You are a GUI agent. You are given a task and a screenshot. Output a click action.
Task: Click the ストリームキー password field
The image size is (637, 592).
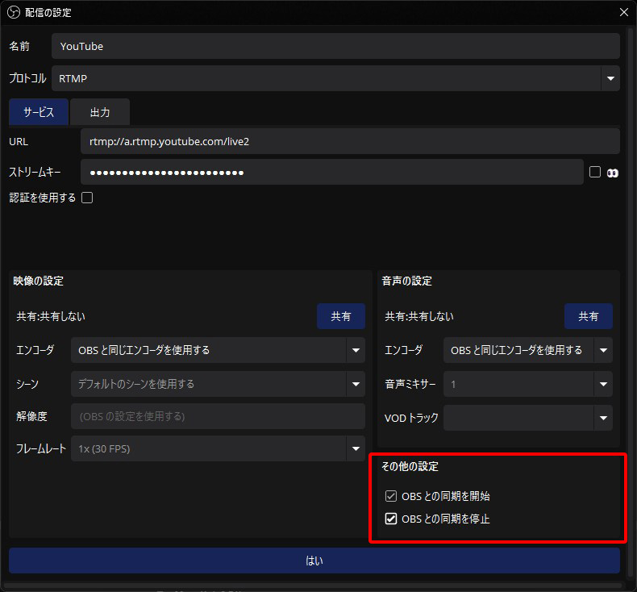[332, 173]
